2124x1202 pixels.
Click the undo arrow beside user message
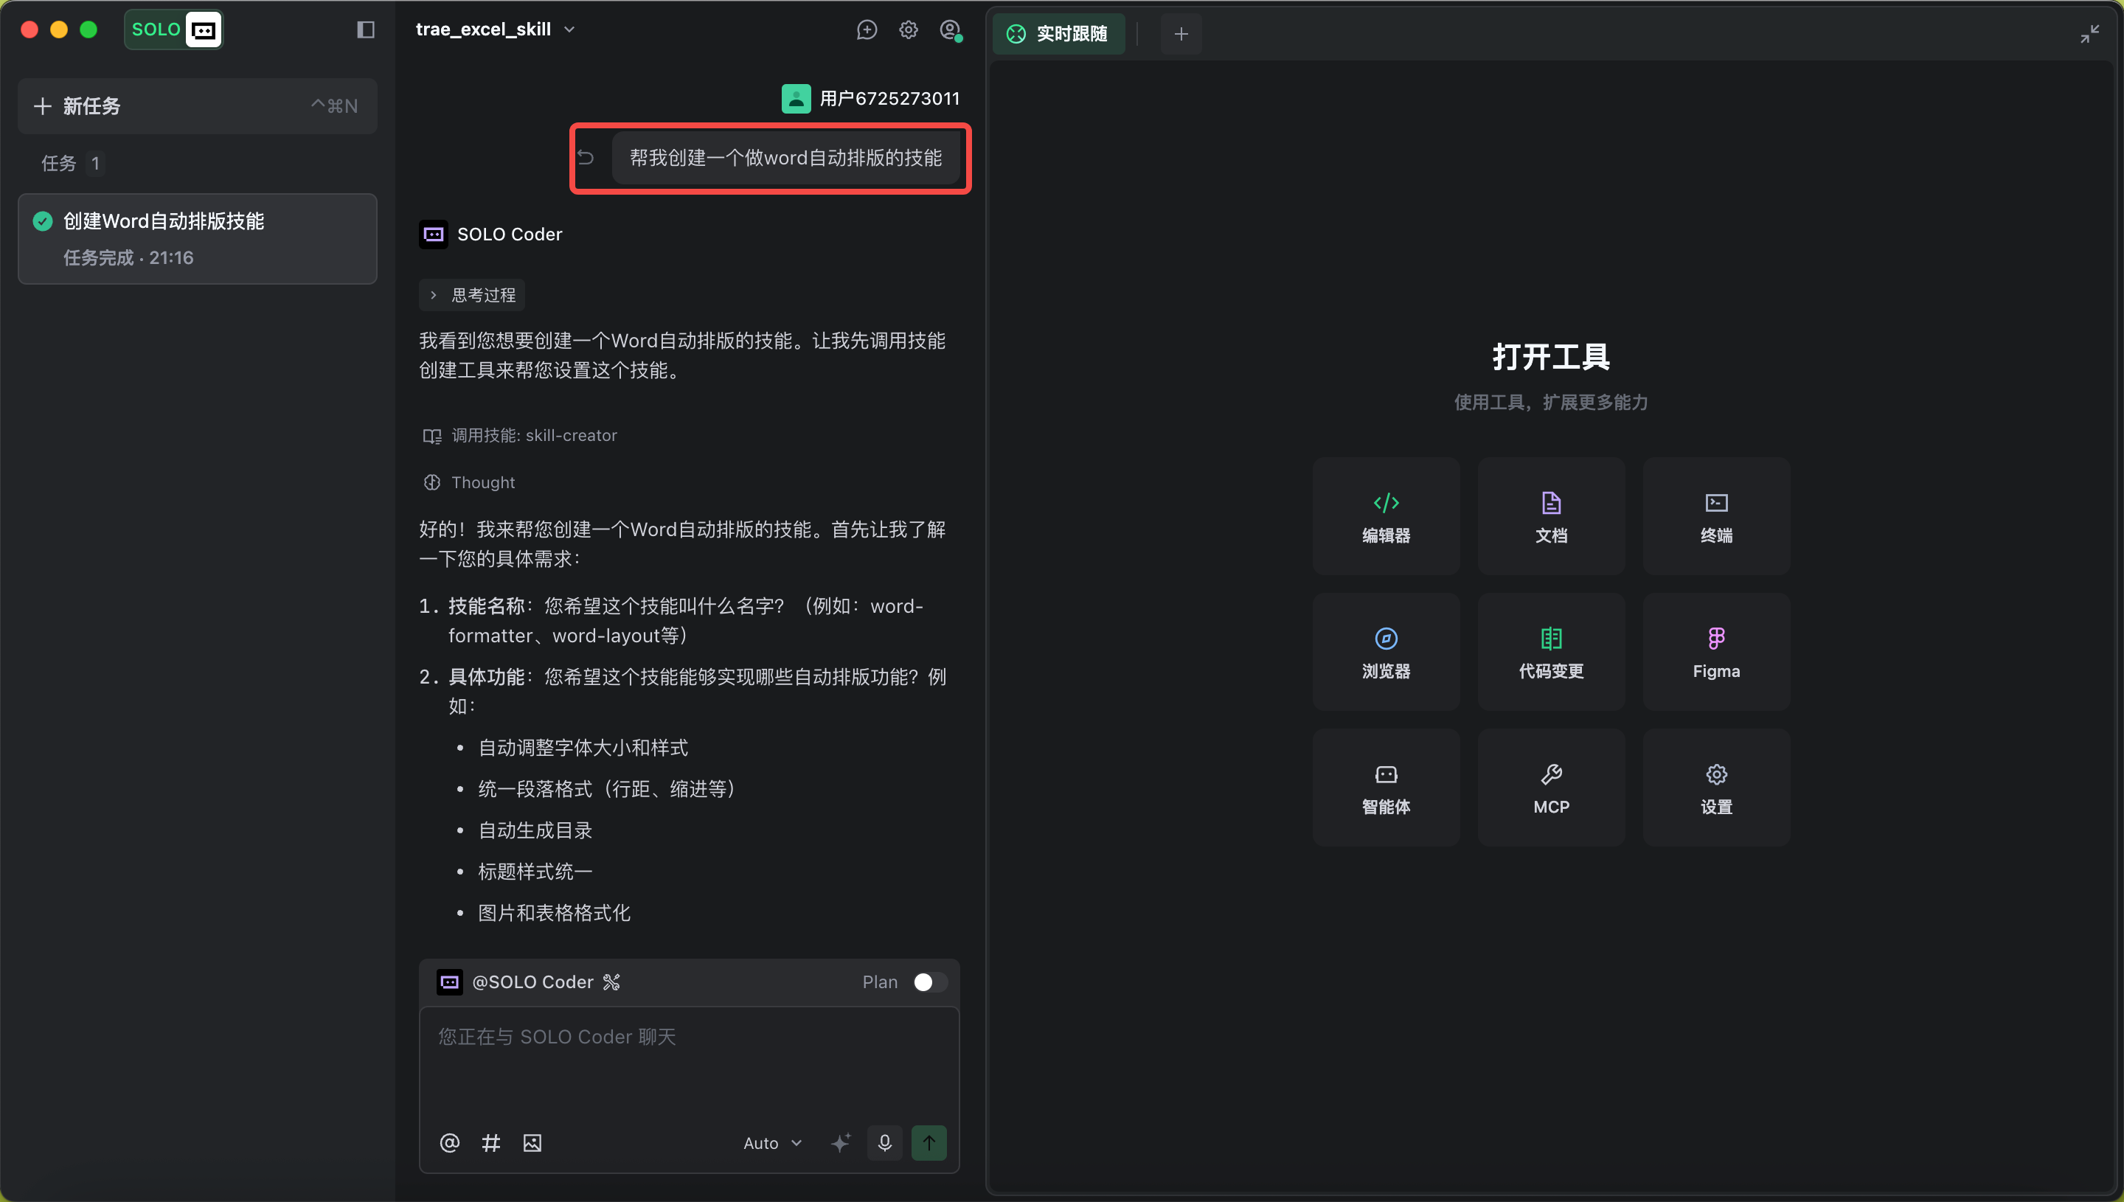tap(586, 157)
